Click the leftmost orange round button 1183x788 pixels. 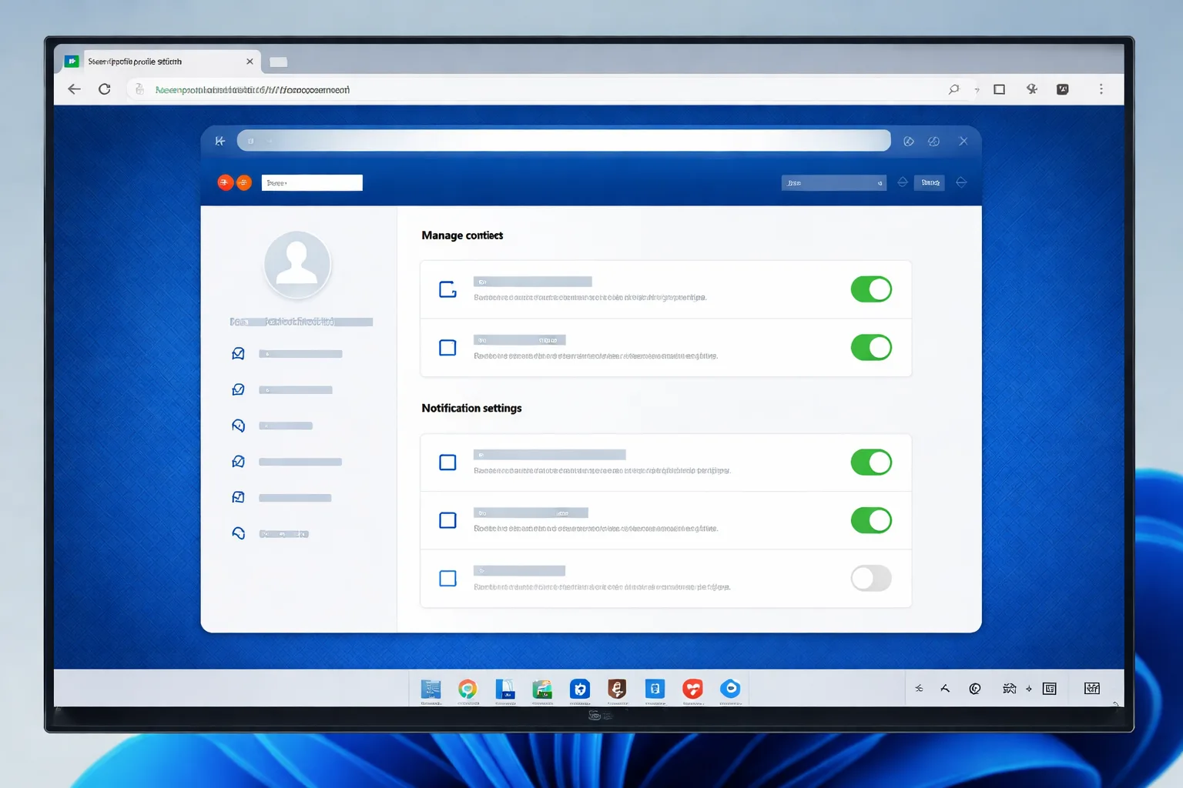click(225, 182)
